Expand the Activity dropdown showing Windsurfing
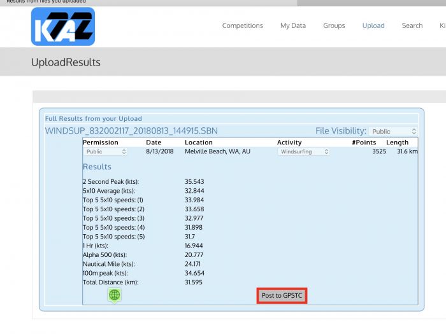Screen dimensions: 446x334 point(303,152)
